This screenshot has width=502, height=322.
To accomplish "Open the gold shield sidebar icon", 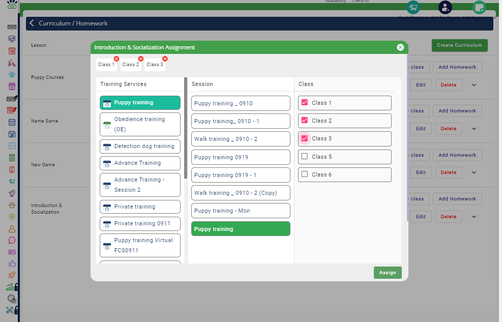I will tap(12, 217).
